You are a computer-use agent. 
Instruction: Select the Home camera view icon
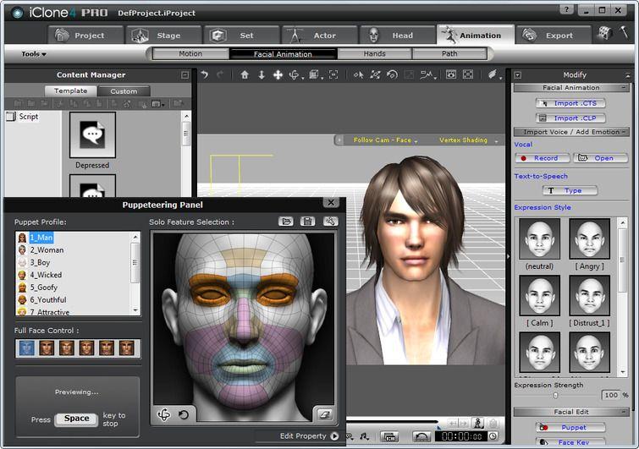coord(245,75)
